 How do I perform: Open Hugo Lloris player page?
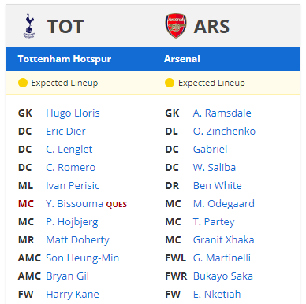(x=73, y=113)
